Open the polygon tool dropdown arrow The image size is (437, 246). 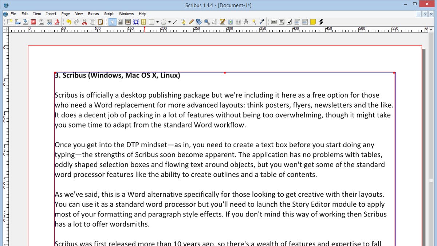[169, 22]
